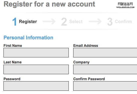The height and width of the screenshot is (94, 137).
Task: Click the Confirm Password label text
Action: pos(89,79)
